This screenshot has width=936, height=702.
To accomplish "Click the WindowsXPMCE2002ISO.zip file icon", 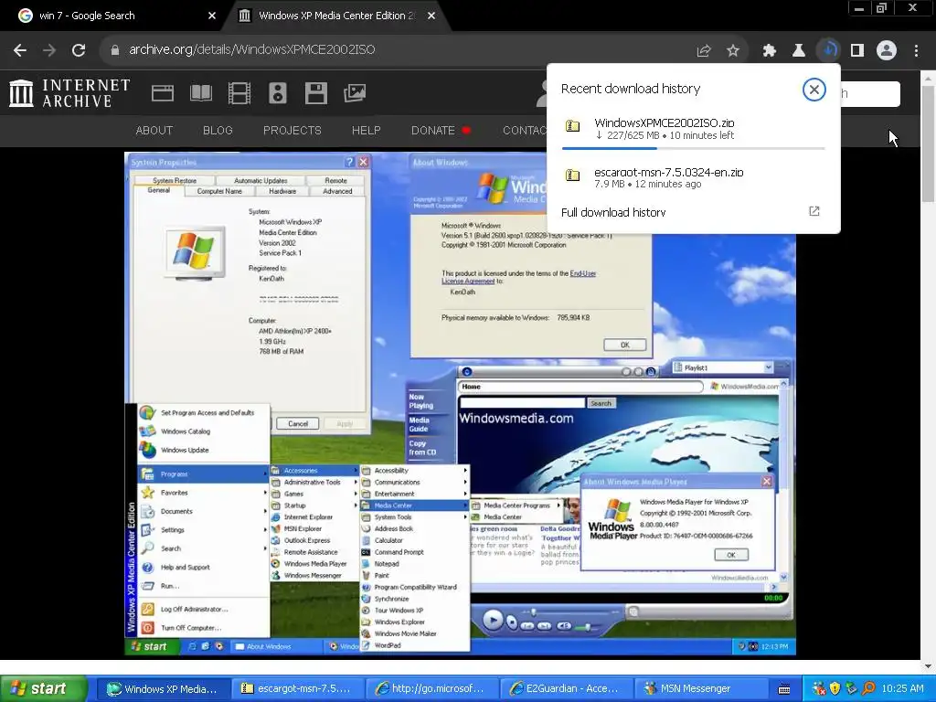I will (x=572, y=126).
